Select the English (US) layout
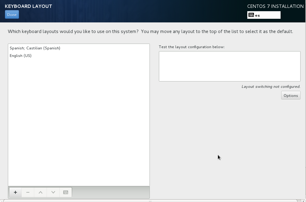 (x=20, y=55)
